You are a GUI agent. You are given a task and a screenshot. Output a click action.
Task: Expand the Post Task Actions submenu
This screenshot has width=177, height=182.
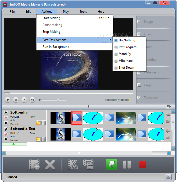click(75, 40)
